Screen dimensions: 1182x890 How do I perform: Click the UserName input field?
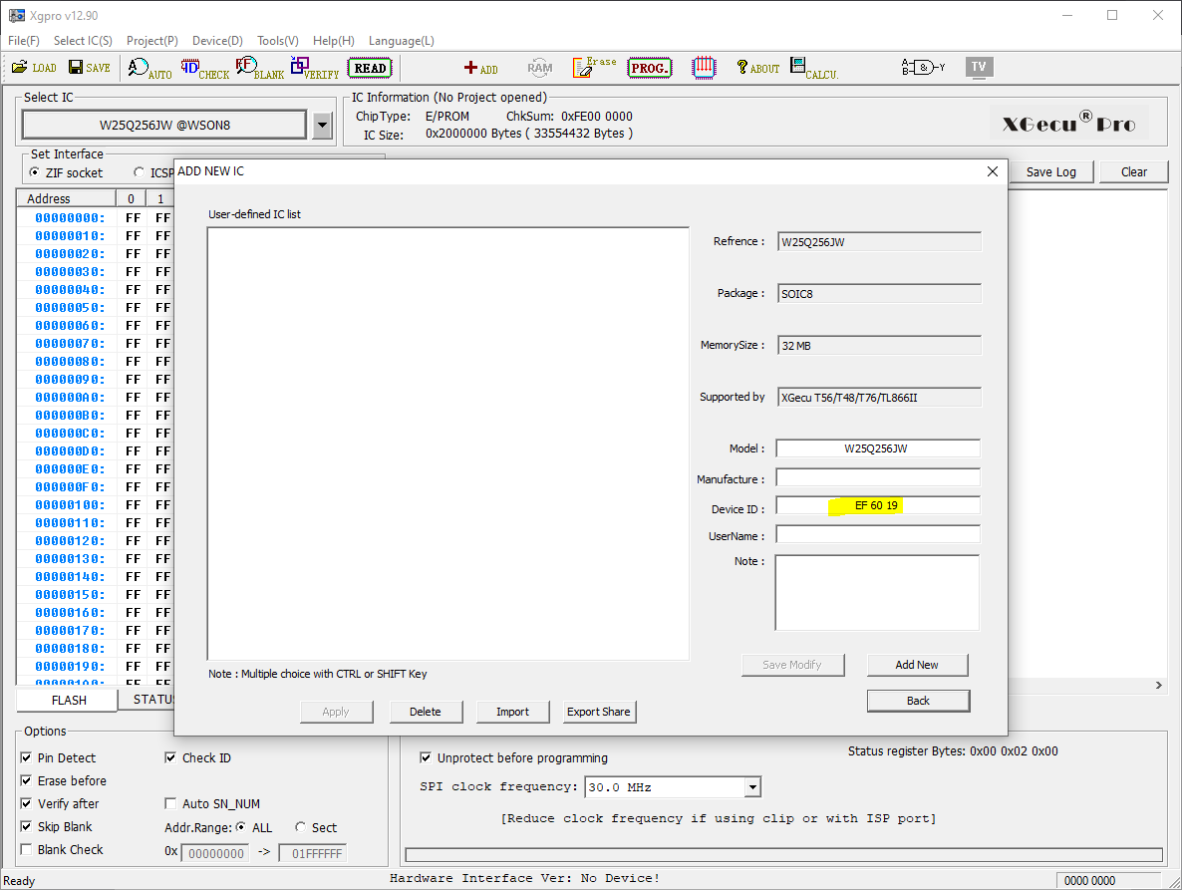point(878,535)
